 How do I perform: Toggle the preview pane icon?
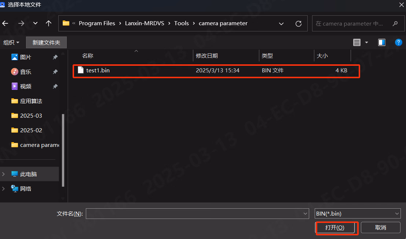click(382, 42)
